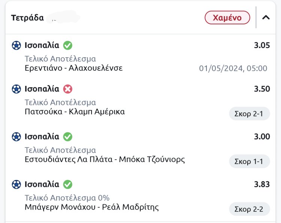Click the Σκορ 2-2 score badge
The height and width of the screenshot is (223, 281).
pos(249,209)
